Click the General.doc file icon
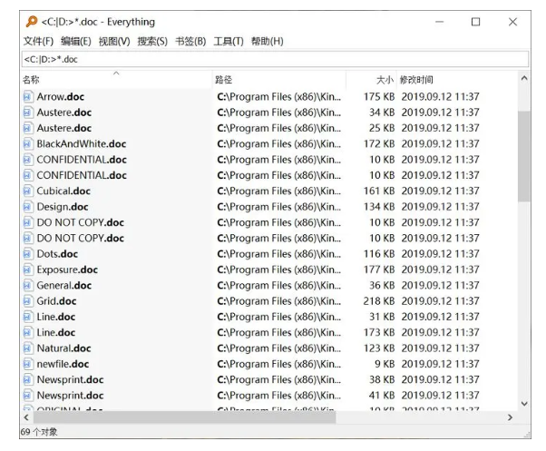The width and height of the screenshot is (546, 451). 28,285
